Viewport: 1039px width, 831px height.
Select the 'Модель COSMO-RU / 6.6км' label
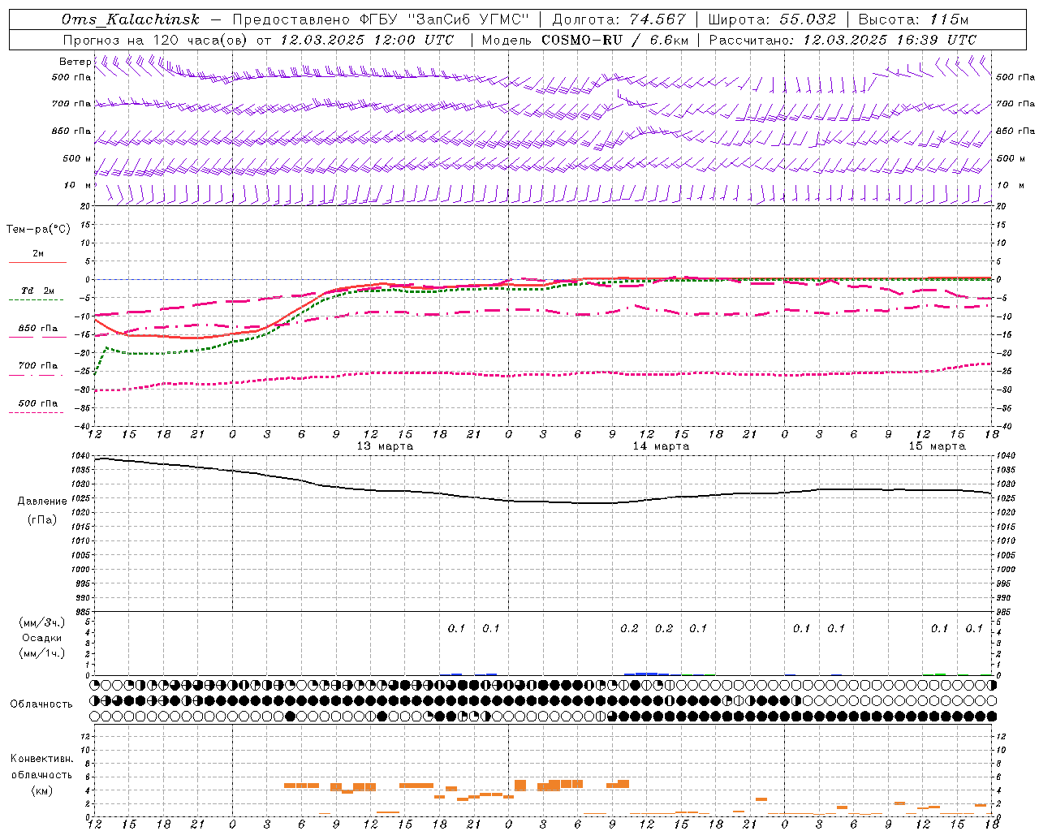(585, 40)
